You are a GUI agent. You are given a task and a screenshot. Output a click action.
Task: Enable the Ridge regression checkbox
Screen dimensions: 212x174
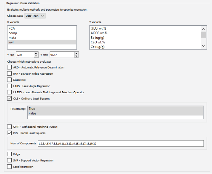coord(9,154)
